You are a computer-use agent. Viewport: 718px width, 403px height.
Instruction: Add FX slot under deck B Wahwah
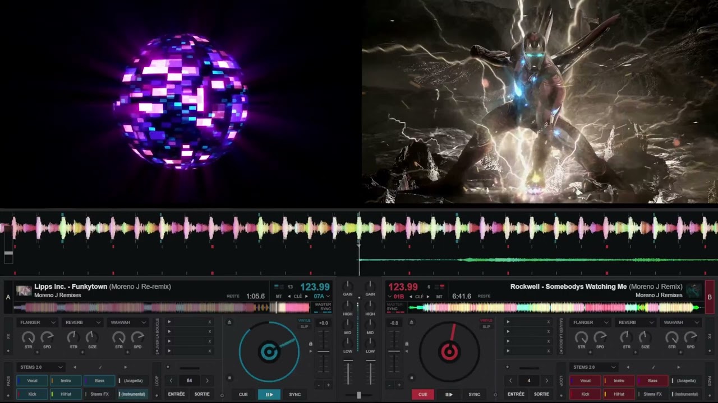pyautogui.click(x=681, y=353)
